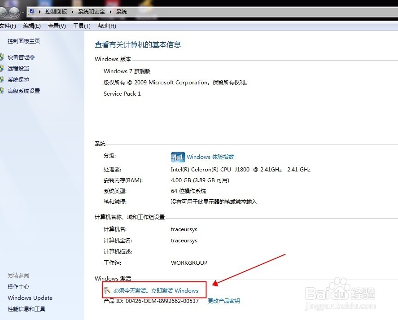Select 系统 breadcrumb in address bar
Screen dimensions: 398x320
tap(122, 12)
